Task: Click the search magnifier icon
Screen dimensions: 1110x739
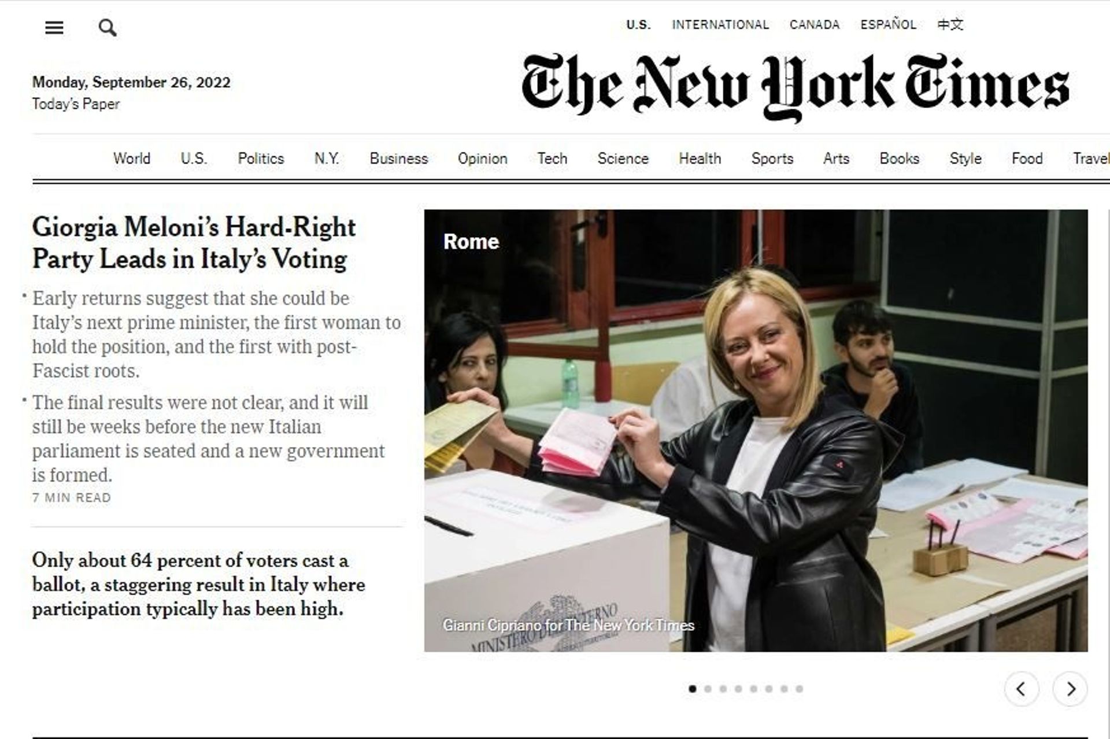Action: (108, 27)
